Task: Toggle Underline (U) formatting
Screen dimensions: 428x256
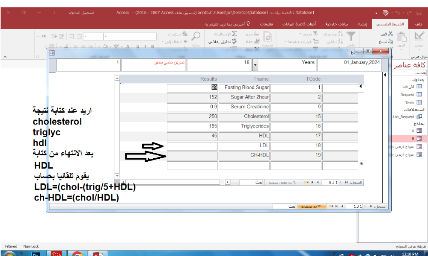Action: click(138, 46)
